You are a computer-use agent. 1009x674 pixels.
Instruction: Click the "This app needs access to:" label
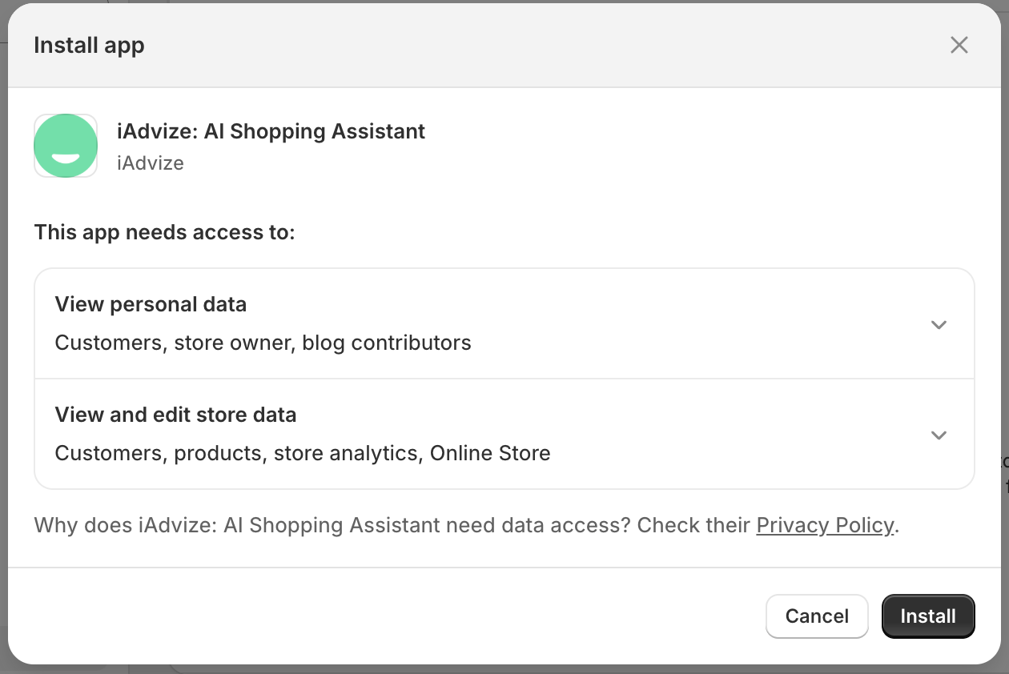pyautogui.click(x=164, y=233)
